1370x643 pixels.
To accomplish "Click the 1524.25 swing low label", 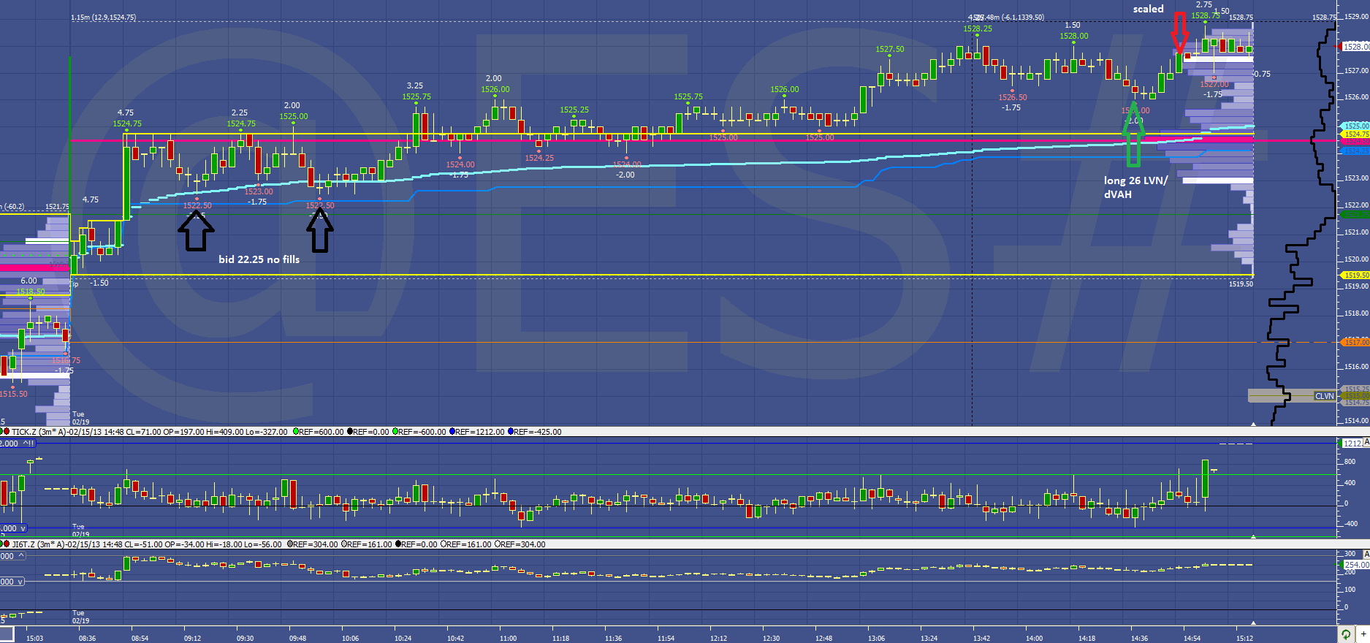I will (x=539, y=158).
